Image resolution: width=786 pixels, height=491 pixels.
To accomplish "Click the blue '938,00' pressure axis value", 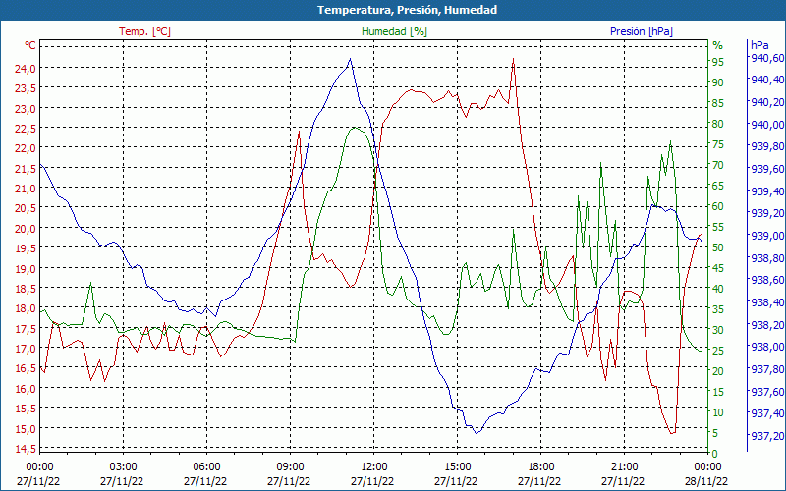I will pyautogui.click(x=766, y=347).
